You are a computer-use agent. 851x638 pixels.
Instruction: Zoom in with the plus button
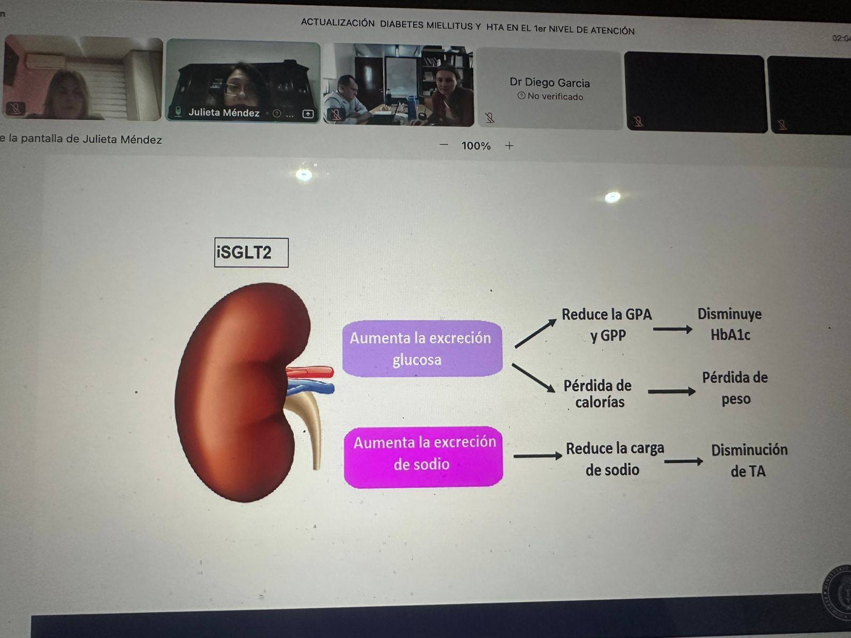(509, 146)
